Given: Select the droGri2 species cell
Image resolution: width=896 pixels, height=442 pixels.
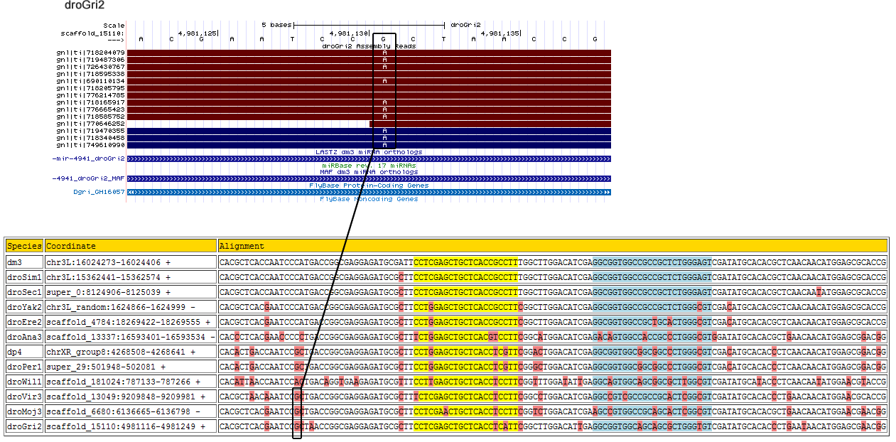Looking at the screenshot, I should [24, 426].
